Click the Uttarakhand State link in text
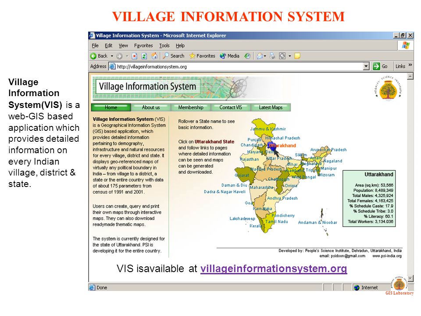The height and width of the screenshot is (316, 421). pos(214,142)
